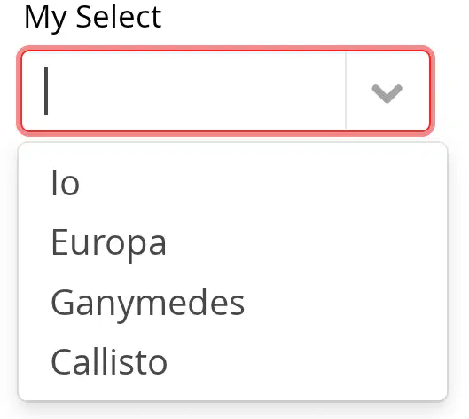Screen dimensions: 469x419
Task: Toggle the dropdown using the down-chevron indicator
Action: click(x=387, y=93)
